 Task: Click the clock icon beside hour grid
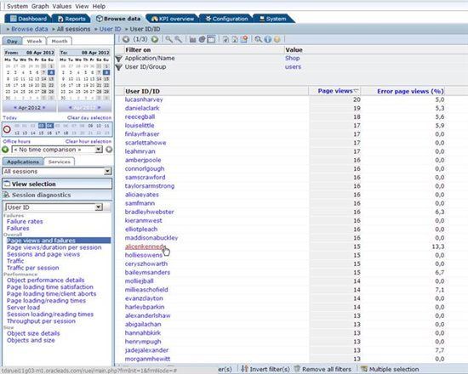(7, 129)
